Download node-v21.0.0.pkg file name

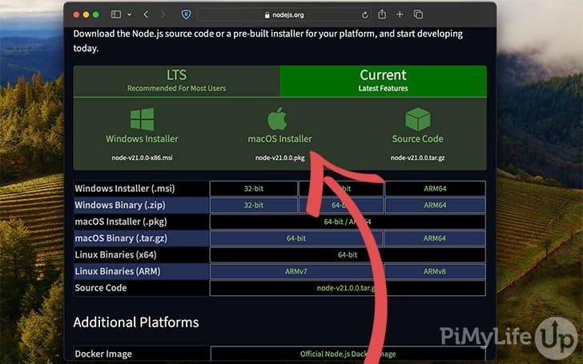coord(280,158)
